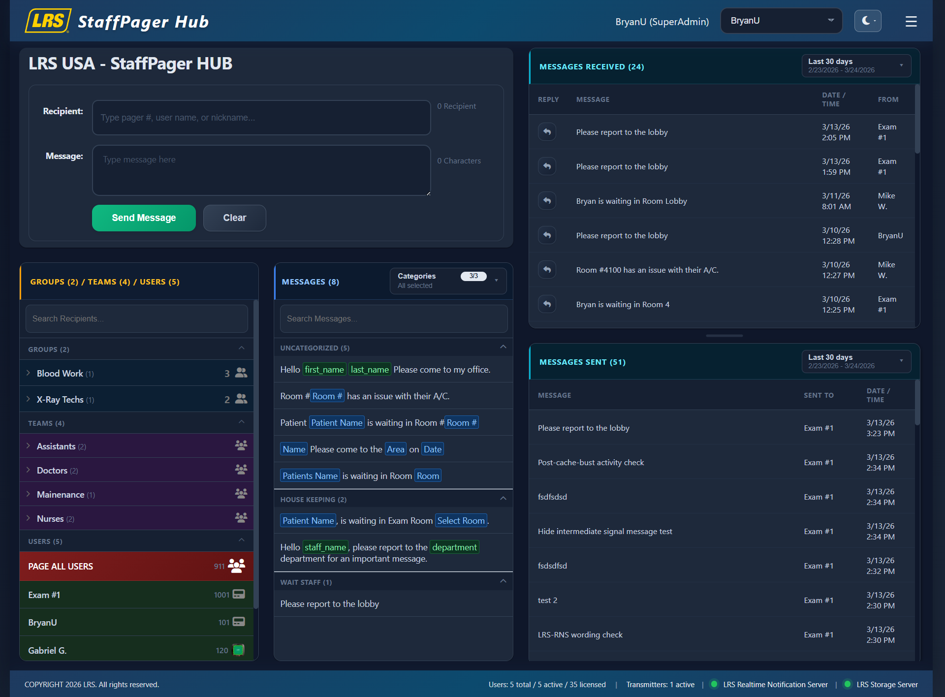Collapse the Uncategorized (5) messages section
Viewport: 945px width, 697px height.
pos(503,347)
